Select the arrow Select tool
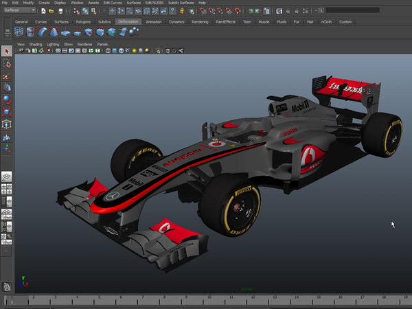The height and width of the screenshot is (309, 412). coord(7,51)
